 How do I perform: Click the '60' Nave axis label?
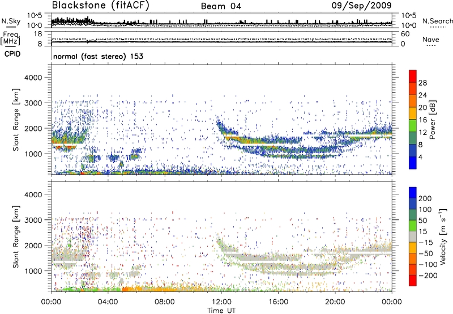pyautogui.click(x=405, y=34)
